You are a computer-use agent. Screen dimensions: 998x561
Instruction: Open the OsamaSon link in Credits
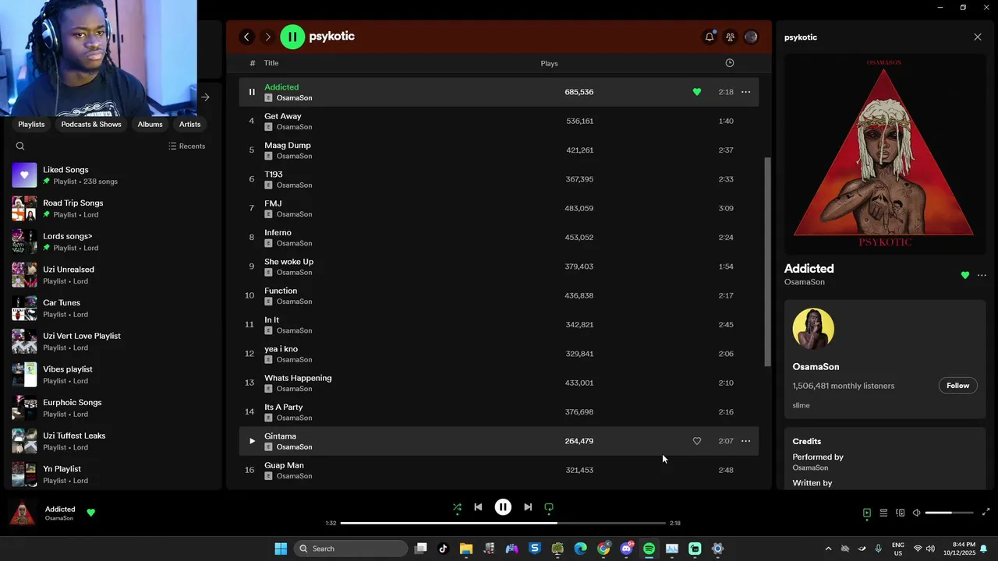point(810,467)
